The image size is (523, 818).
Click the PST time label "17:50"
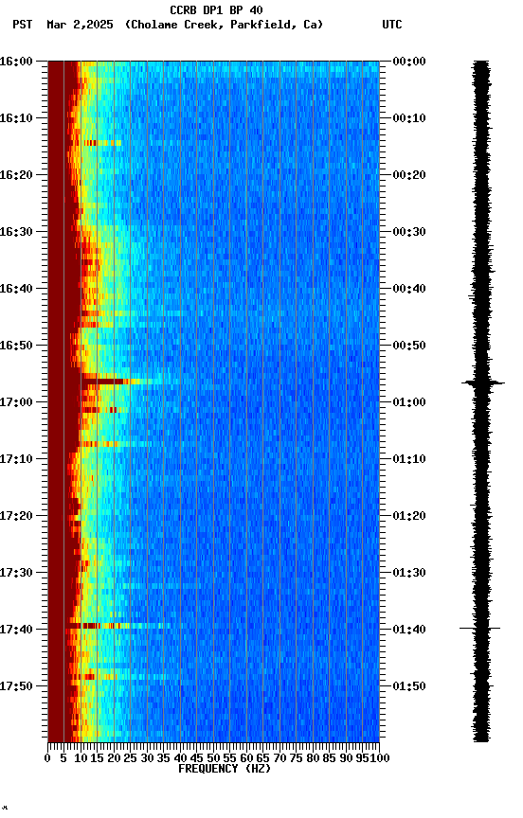click(x=16, y=686)
